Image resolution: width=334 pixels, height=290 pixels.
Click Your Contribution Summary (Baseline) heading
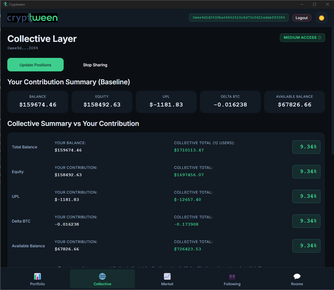(x=69, y=82)
